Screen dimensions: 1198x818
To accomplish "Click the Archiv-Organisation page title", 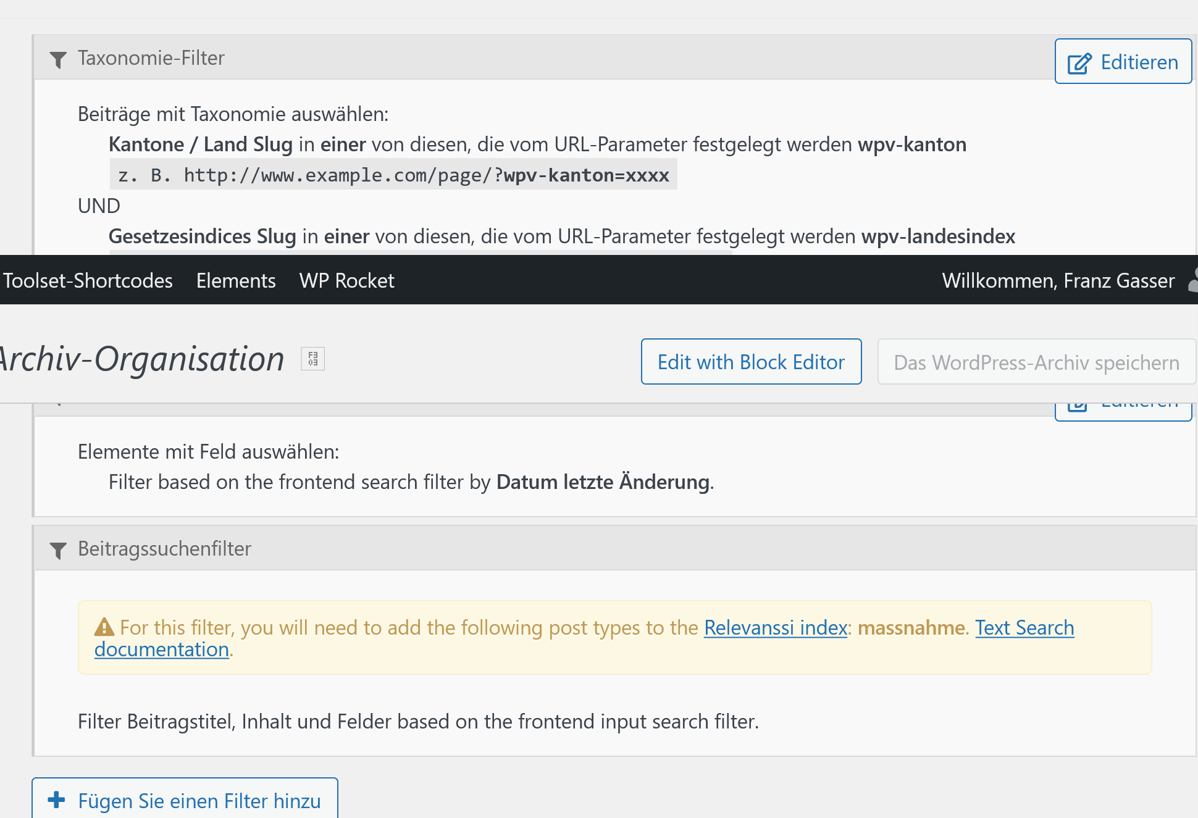I will point(141,359).
